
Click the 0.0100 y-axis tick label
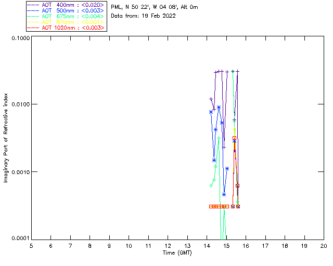(20, 104)
